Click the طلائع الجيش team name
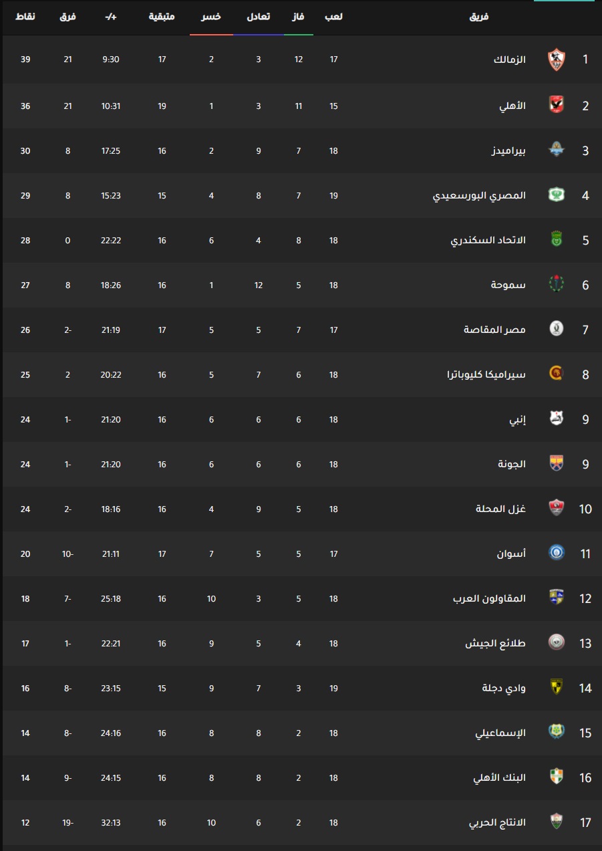Image resolution: width=602 pixels, height=851 pixels. pos(495,643)
